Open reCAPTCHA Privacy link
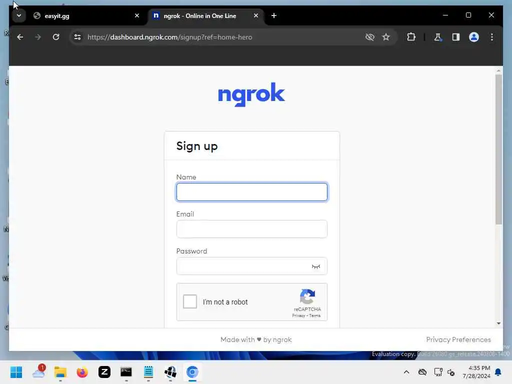The image size is (512, 384). tap(298, 316)
